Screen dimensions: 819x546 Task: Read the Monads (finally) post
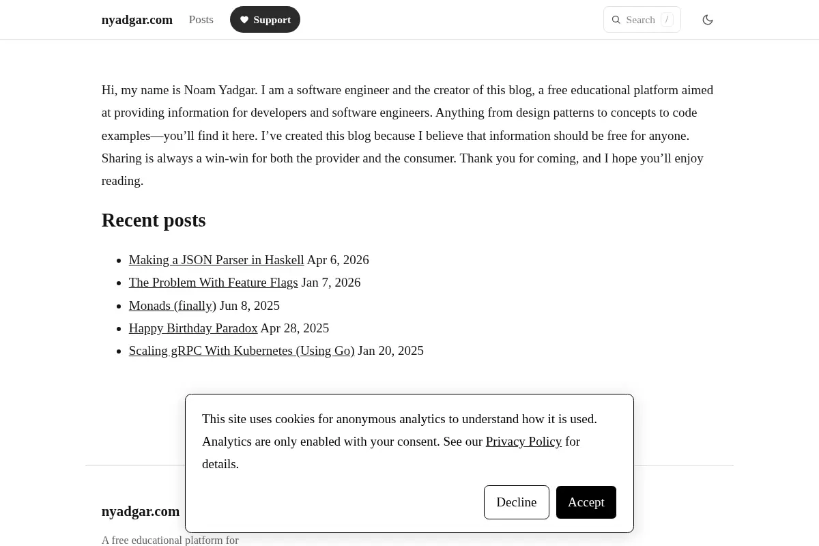tap(173, 306)
